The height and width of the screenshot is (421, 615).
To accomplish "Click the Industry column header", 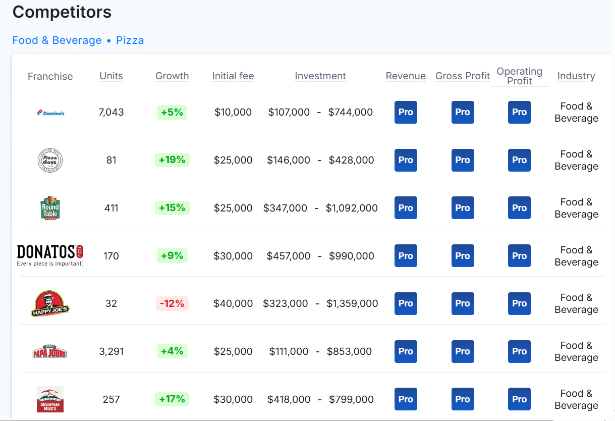I will [576, 76].
